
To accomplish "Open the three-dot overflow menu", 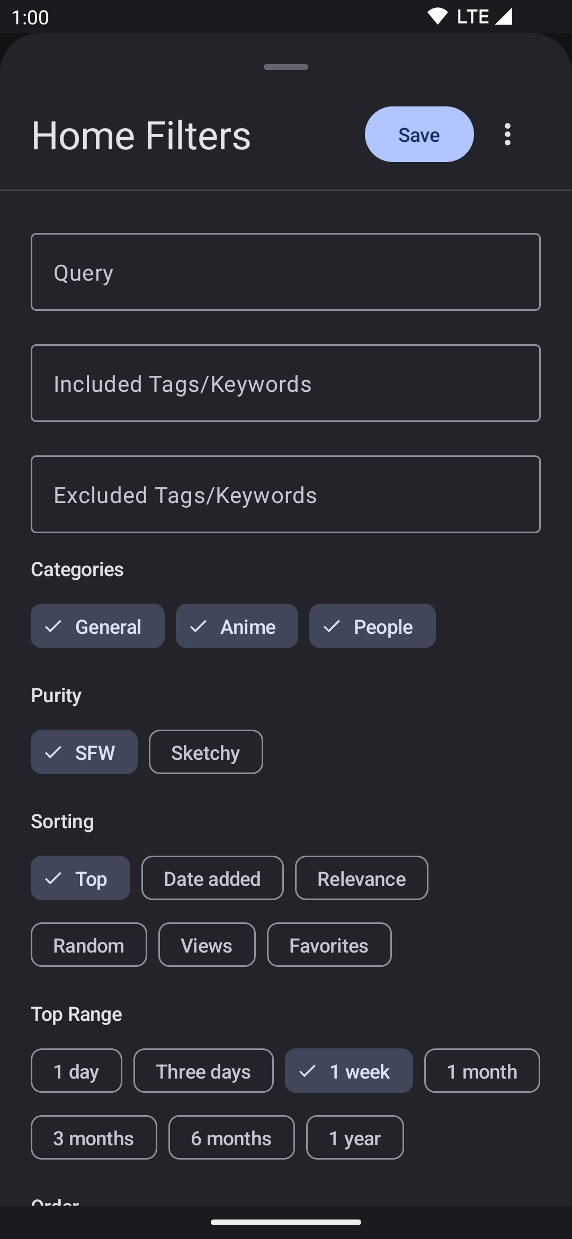I will (x=507, y=134).
